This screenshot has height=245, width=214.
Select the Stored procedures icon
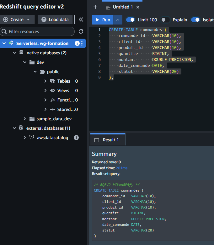click(53, 109)
